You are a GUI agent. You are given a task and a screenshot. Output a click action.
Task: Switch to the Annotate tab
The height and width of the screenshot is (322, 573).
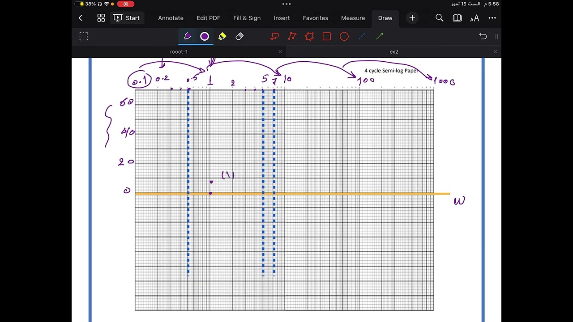[x=171, y=18]
